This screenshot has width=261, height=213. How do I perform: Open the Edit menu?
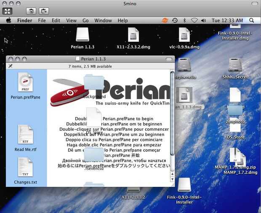[56, 21]
